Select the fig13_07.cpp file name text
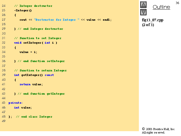The image size is (181, 136). [x=152, y=20]
